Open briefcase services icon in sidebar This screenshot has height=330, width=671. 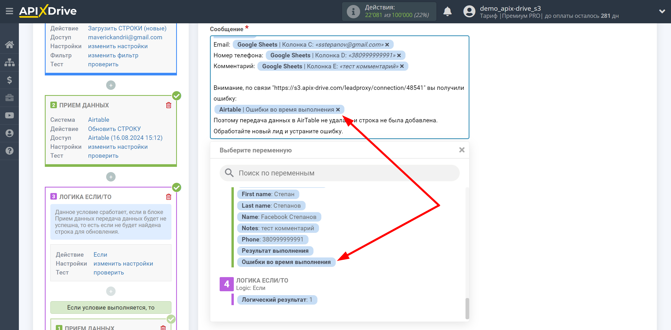click(9, 98)
